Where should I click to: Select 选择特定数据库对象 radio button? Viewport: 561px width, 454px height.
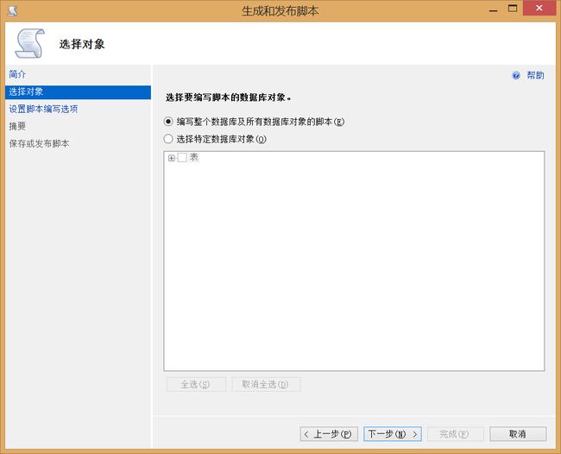[x=168, y=139]
